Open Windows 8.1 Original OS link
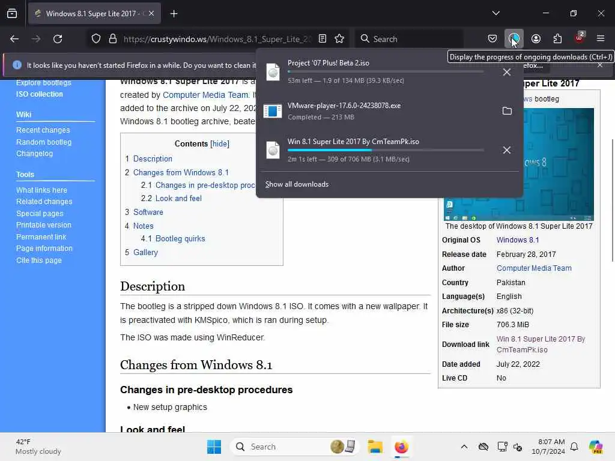615x461 pixels. coord(518,240)
